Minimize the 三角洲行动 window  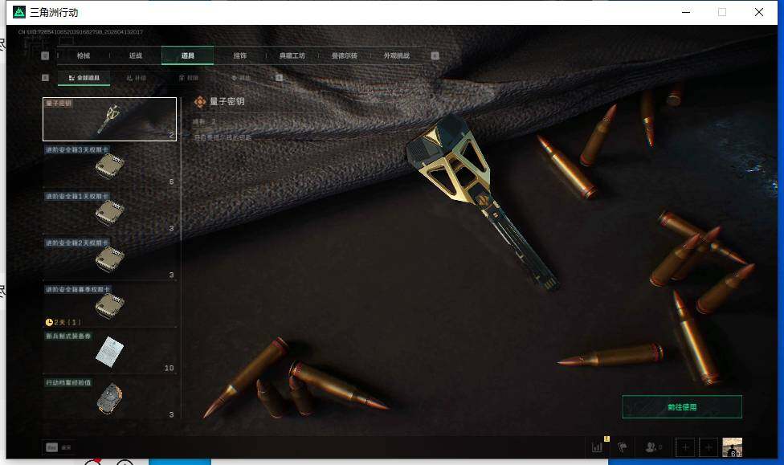(x=686, y=12)
